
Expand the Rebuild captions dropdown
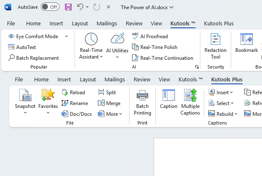[x=223, y=114]
